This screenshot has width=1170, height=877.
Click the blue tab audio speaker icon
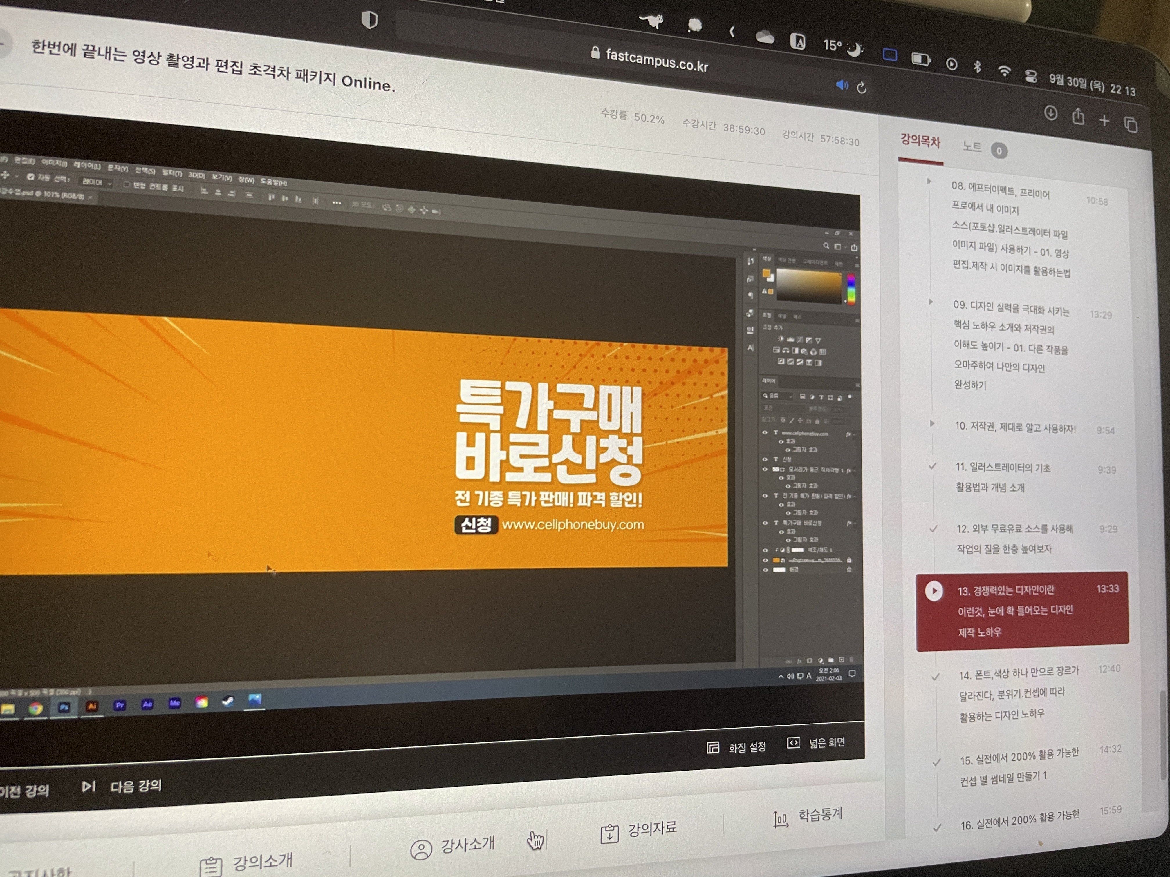point(842,85)
